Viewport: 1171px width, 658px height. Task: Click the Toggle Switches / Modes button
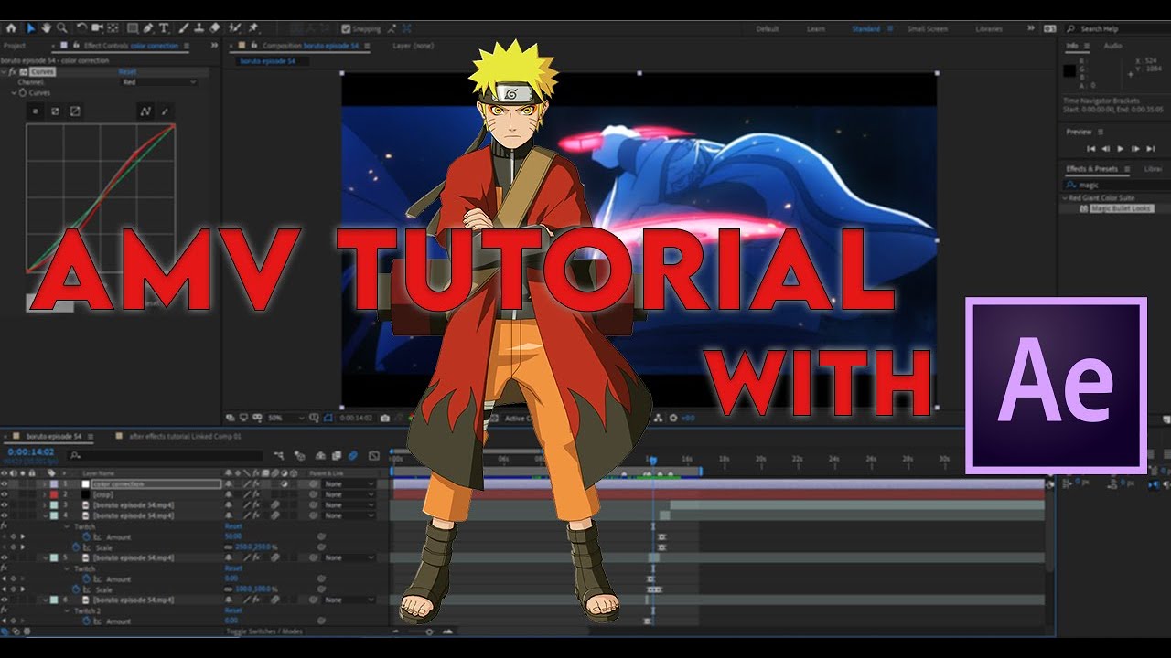click(264, 631)
